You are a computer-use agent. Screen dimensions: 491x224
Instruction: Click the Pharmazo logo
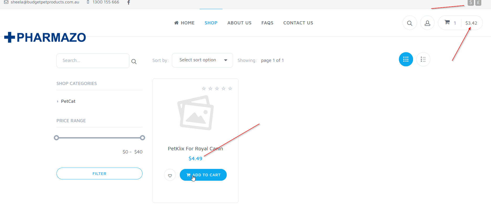(x=45, y=37)
